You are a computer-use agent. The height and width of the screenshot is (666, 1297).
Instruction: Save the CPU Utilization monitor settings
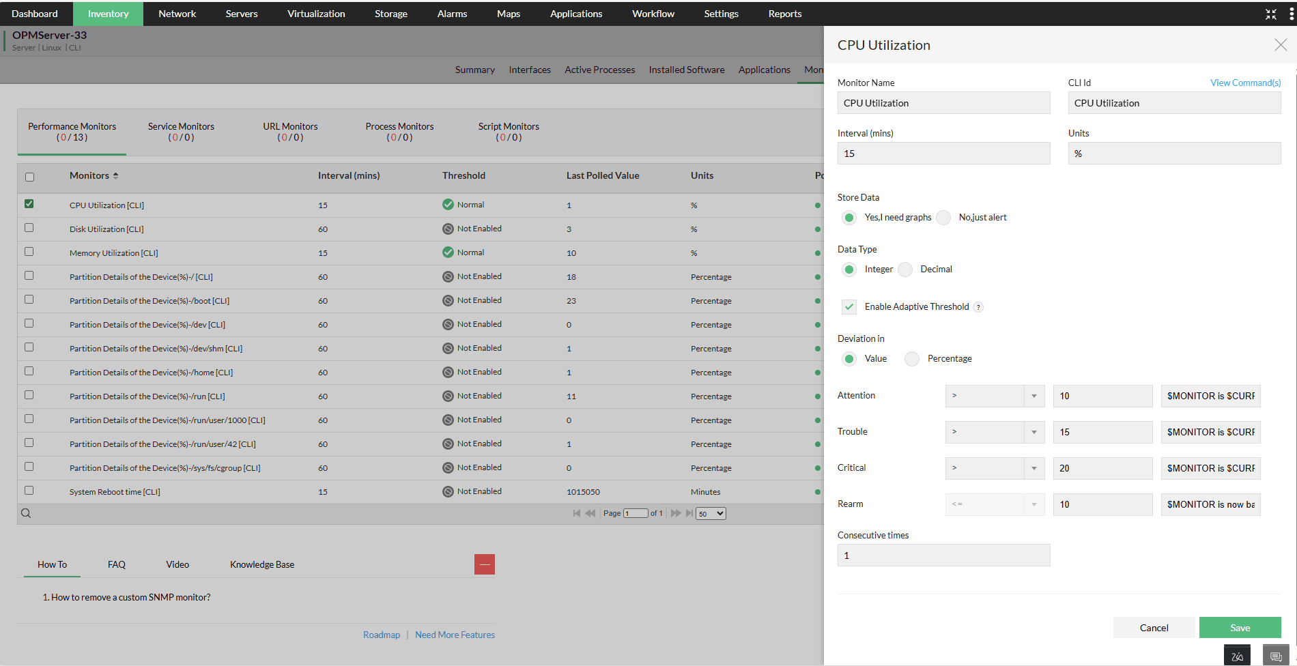[1240, 627]
